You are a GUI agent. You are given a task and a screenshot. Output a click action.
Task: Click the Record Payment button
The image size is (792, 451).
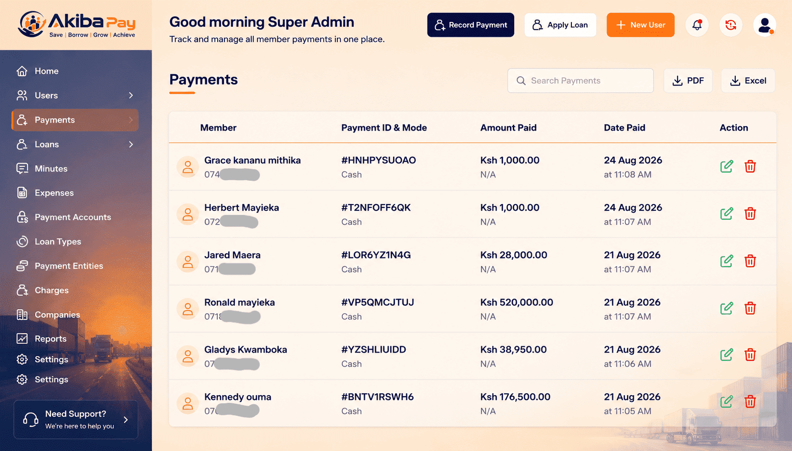470,25
